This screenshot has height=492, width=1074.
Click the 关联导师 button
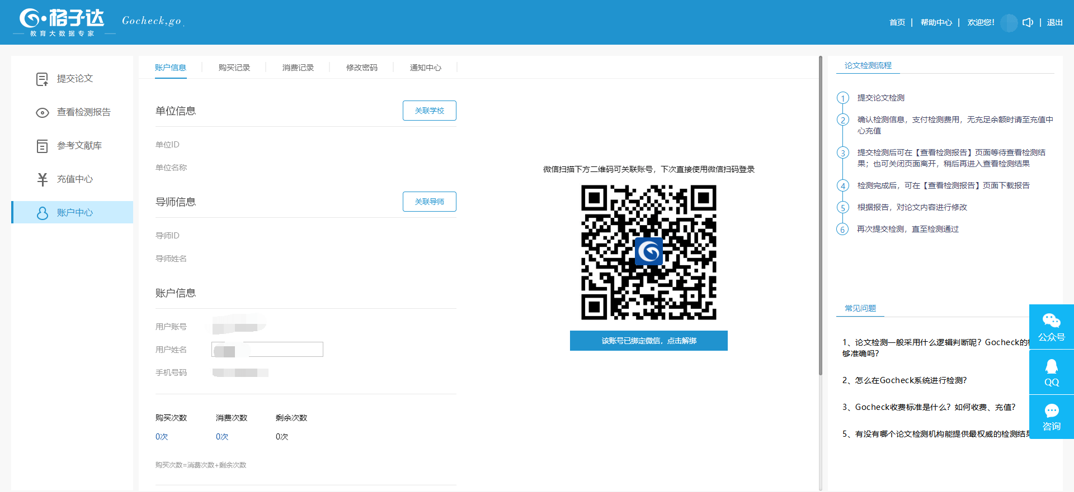[430, 202]
